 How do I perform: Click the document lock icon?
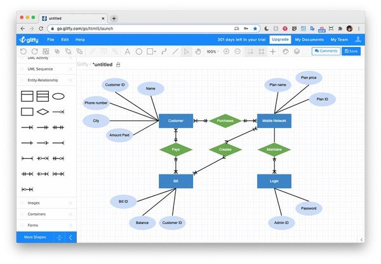[118, 65]
